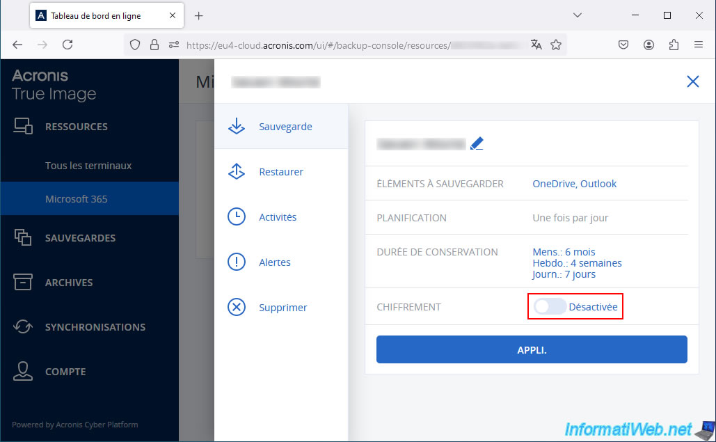Select Tous les terminaux

coord(88,166)
